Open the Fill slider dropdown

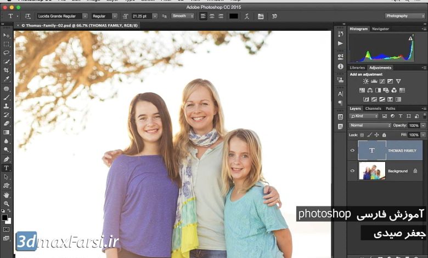[423, 135]
